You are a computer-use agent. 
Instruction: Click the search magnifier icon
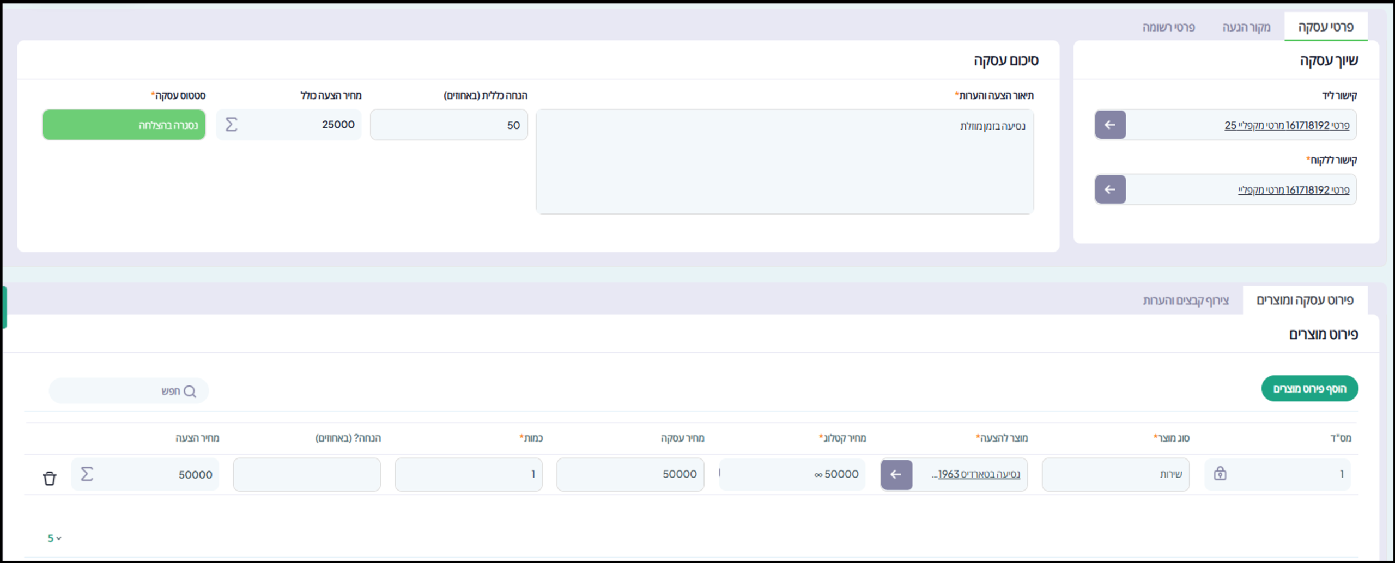pyautogui.click(x=190, y=391)
